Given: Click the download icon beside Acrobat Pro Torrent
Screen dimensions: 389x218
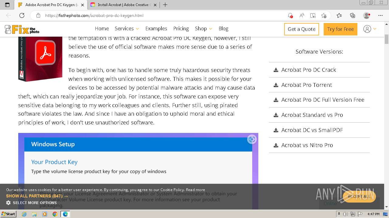Looking at the screenshot, I should click(276, 85).
